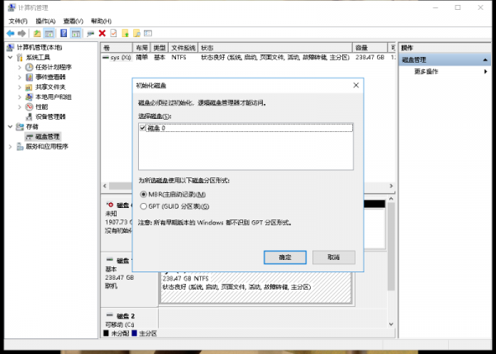This screenshot has height=354, width=496.
Task: Open the 操作(A) menu
Action: (45, 21)
